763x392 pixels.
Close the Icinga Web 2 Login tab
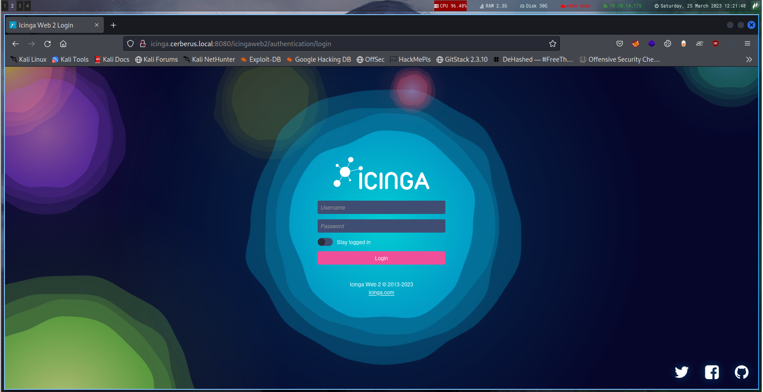coord(97,25)
